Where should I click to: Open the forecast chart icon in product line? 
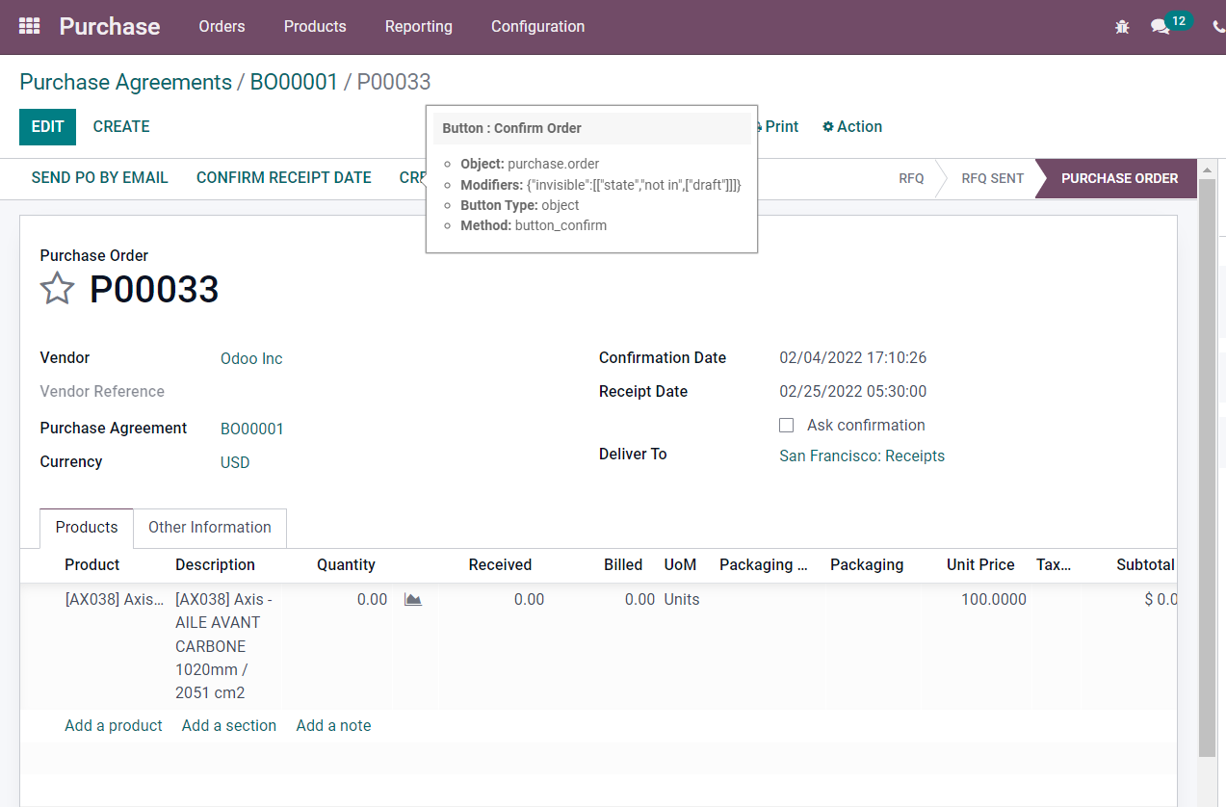coord(413,599)
